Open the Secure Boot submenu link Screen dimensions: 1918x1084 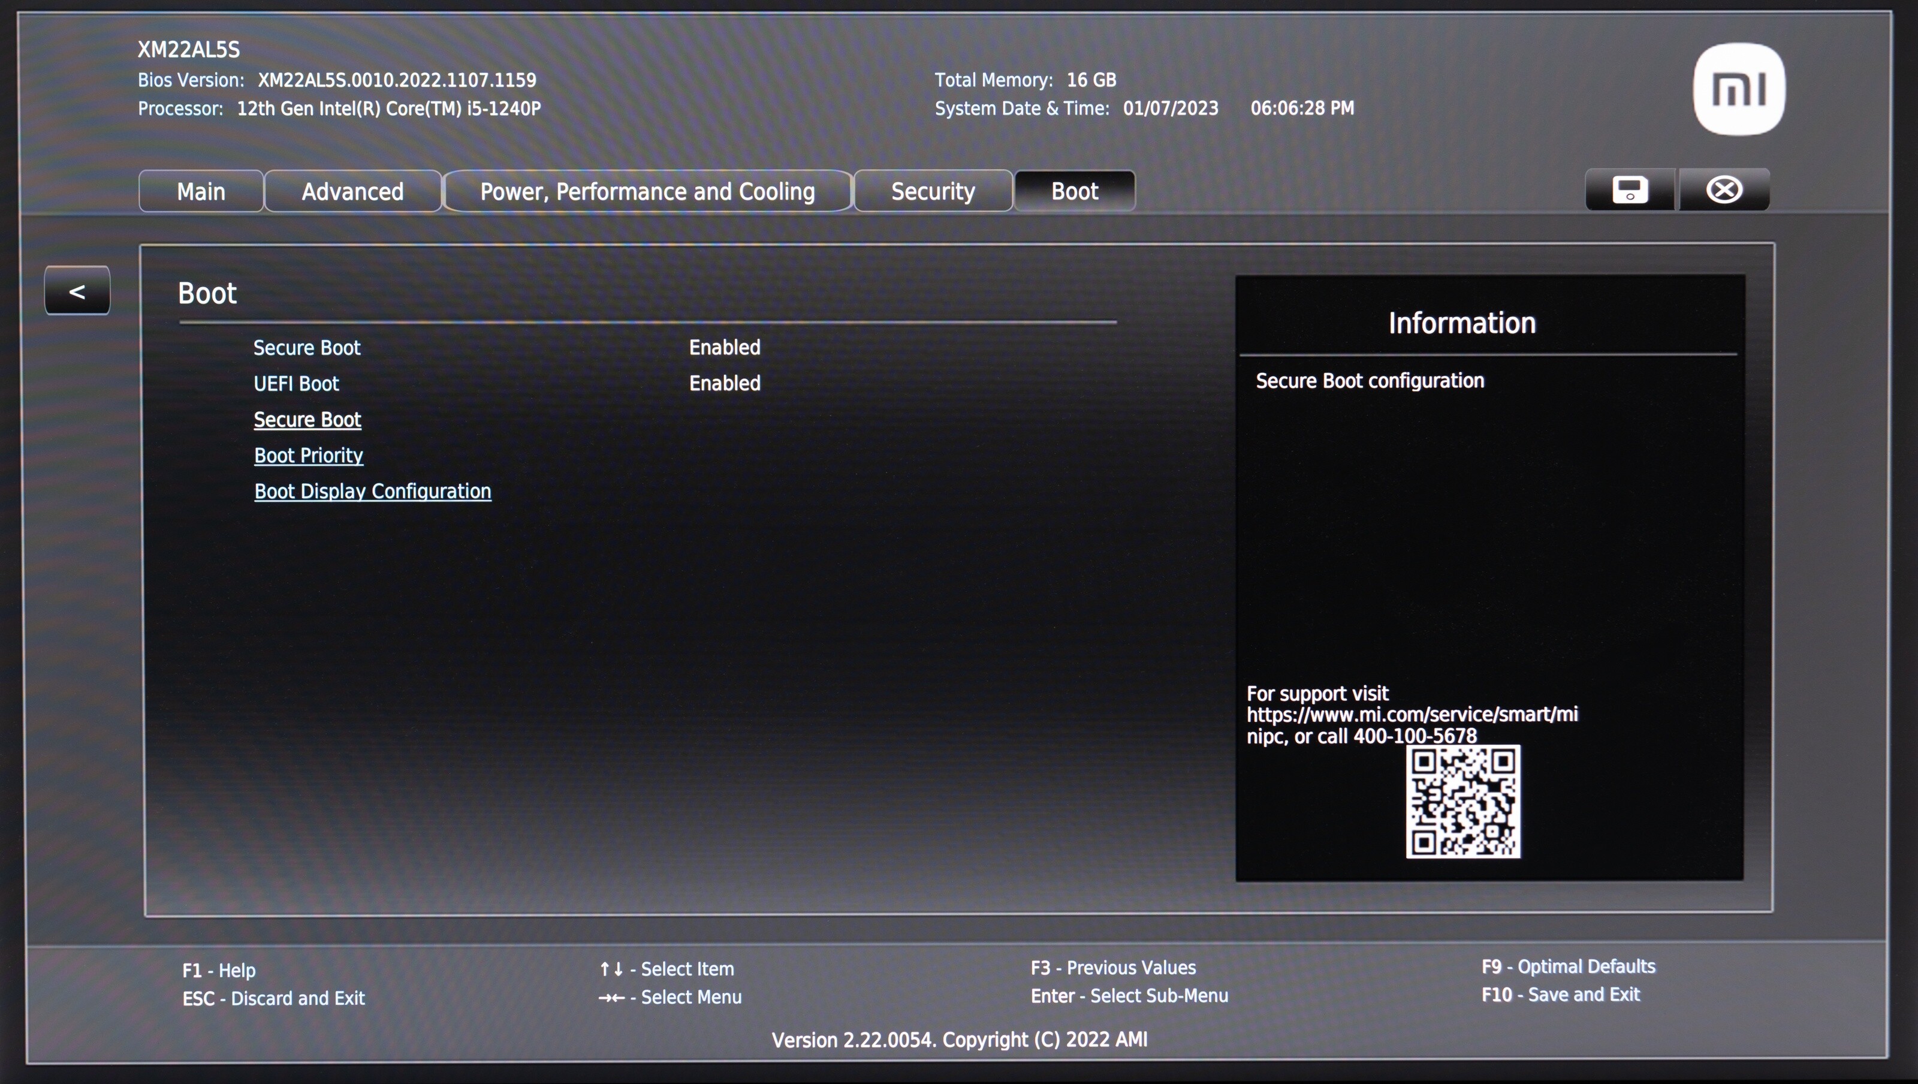point(307,420)
